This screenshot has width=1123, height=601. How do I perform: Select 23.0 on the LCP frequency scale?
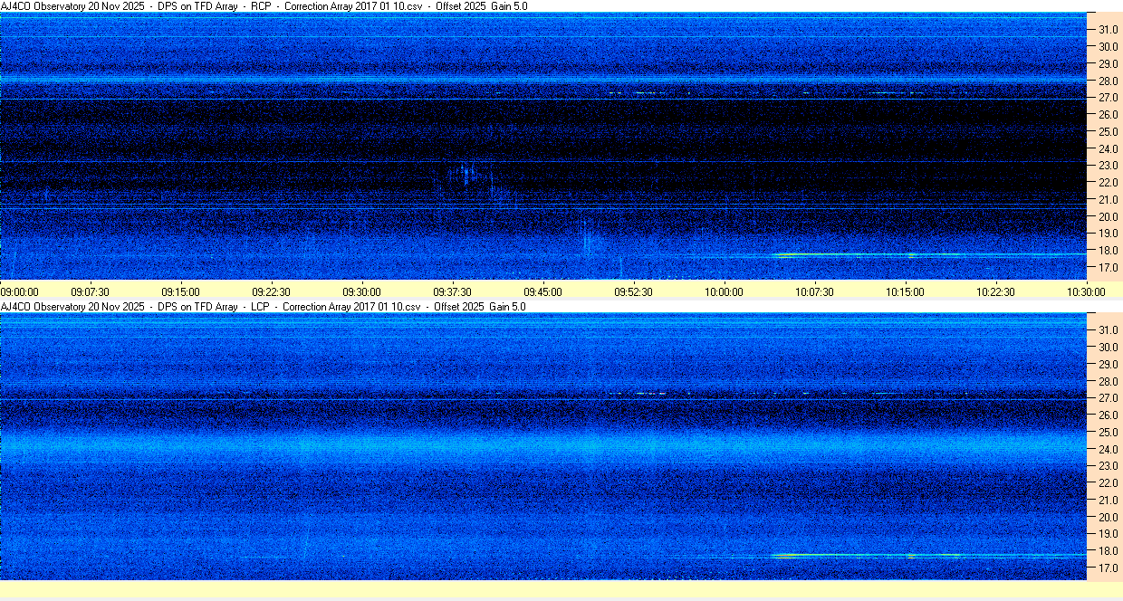[1108, 466]
